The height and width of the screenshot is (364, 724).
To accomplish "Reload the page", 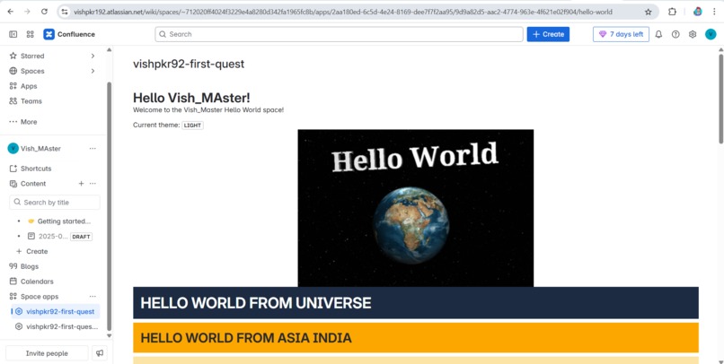I will coord(44,12).
